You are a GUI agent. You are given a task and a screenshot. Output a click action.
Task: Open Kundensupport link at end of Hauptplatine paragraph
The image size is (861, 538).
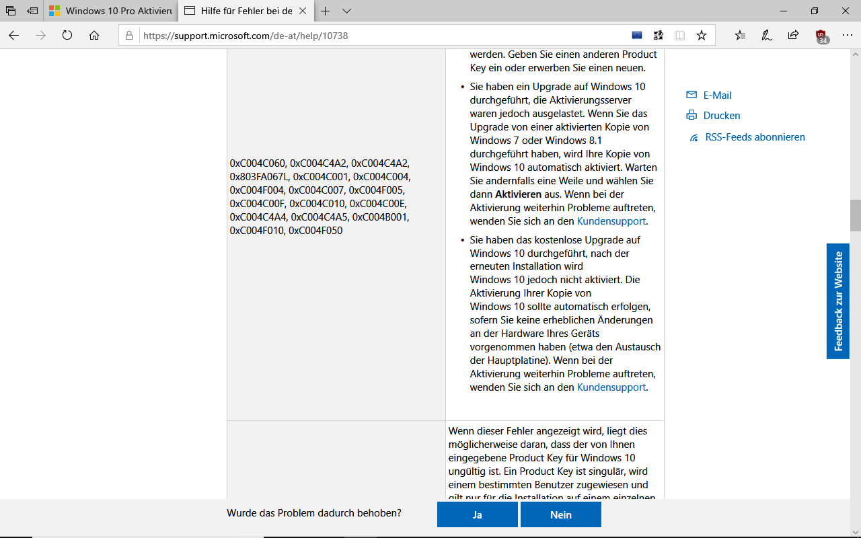(x=611, y=387)
